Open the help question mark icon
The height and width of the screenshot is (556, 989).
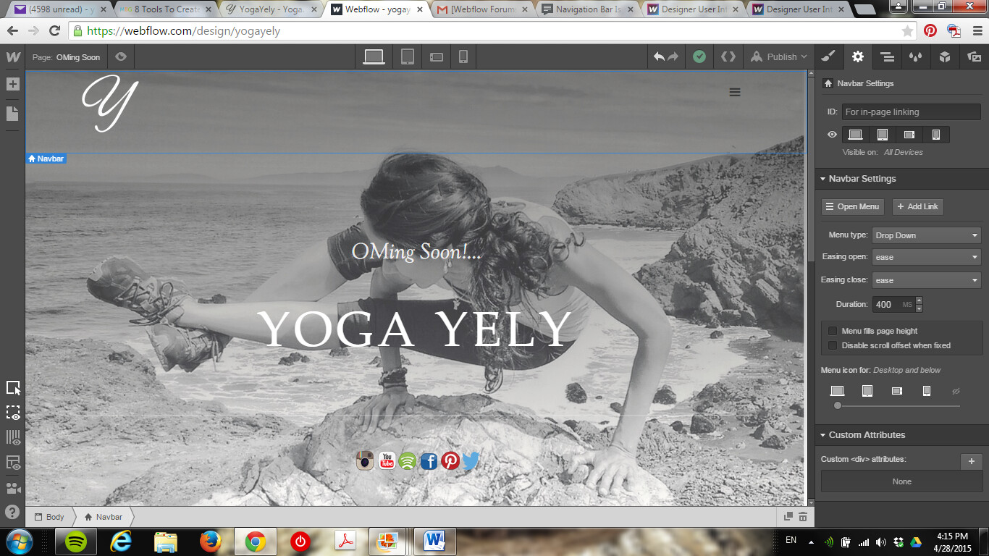[12, 512]
